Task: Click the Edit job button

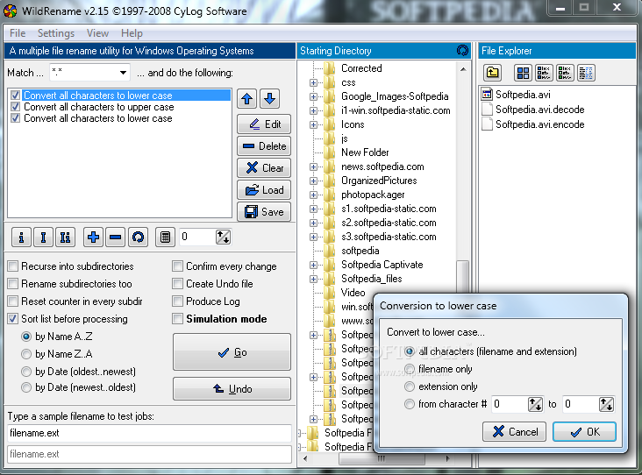Action: [x=264, y=124]
